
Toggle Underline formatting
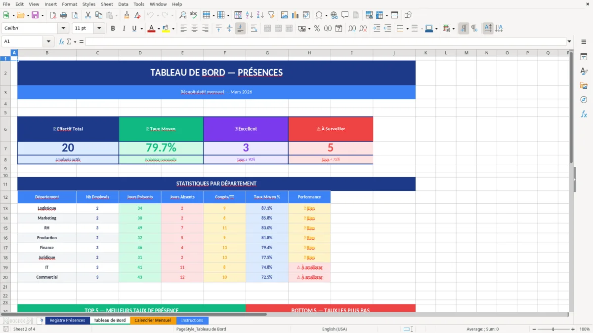click(x=134, y=29)
